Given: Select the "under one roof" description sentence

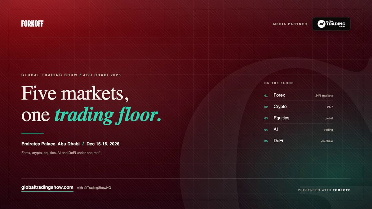Looking at the screenshot, I should coord(61,153).
